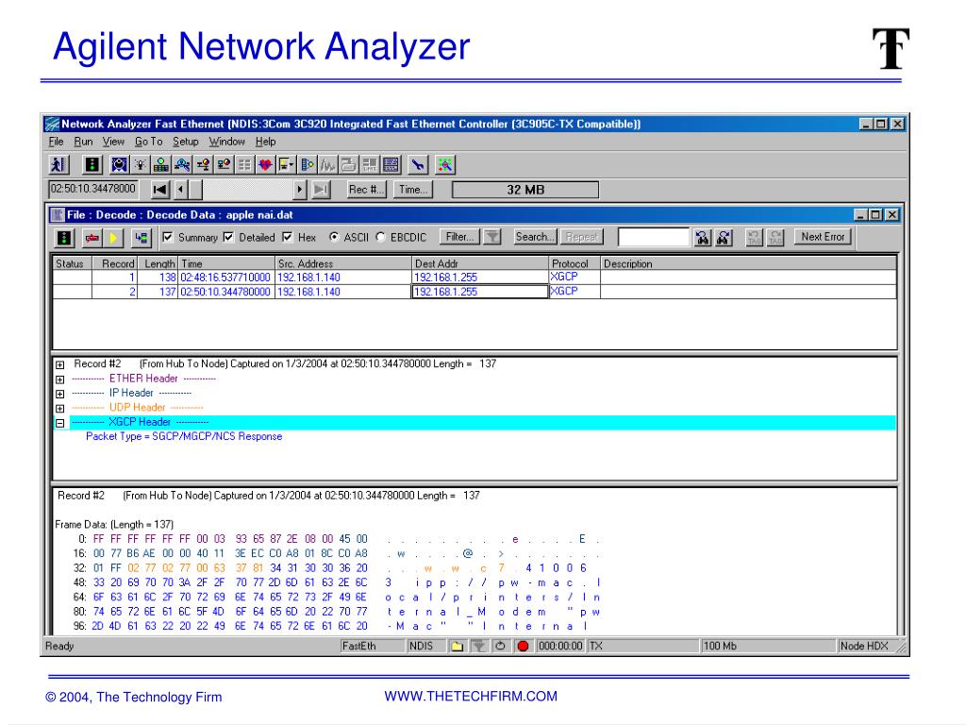The width and height of the screenshot is (966, 725).
Task: Click the search text input field
Action: tap(654, 237)
